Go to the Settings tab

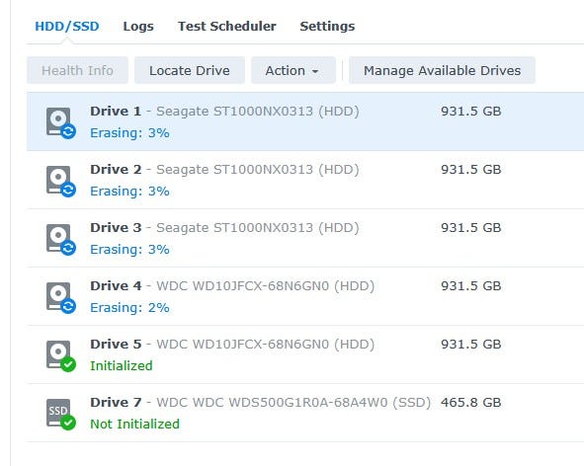coord(327,26)
